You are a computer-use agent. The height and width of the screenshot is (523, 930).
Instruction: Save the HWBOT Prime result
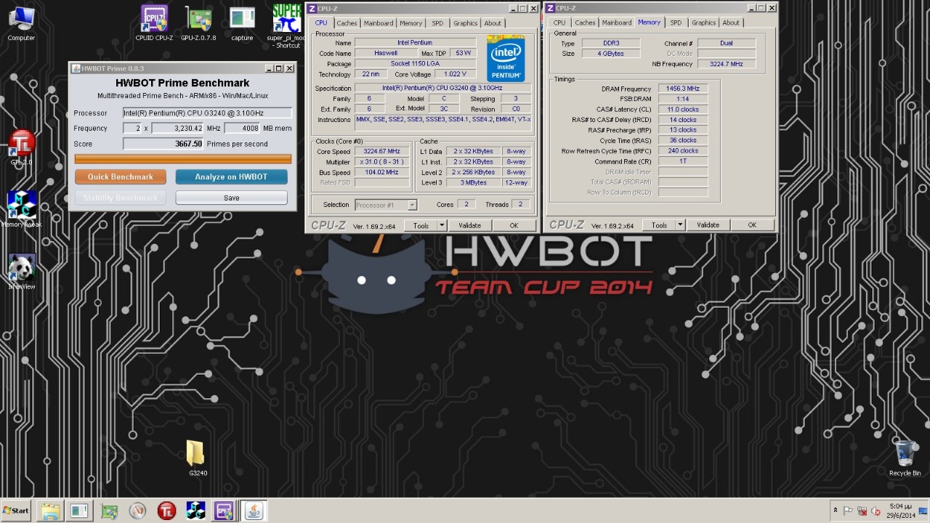pos(231,198)
